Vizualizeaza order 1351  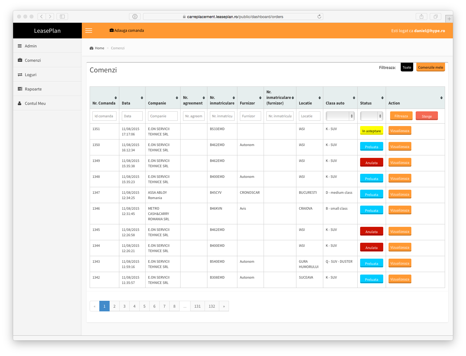pos(400,131)
